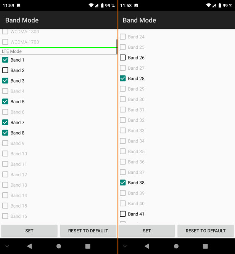
Task: Tap the back icon on the left screen
Action: tap(29, 246)
